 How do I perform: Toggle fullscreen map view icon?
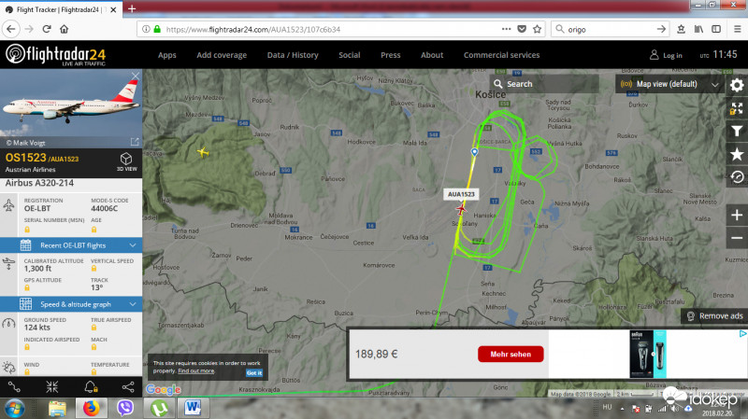737,108
